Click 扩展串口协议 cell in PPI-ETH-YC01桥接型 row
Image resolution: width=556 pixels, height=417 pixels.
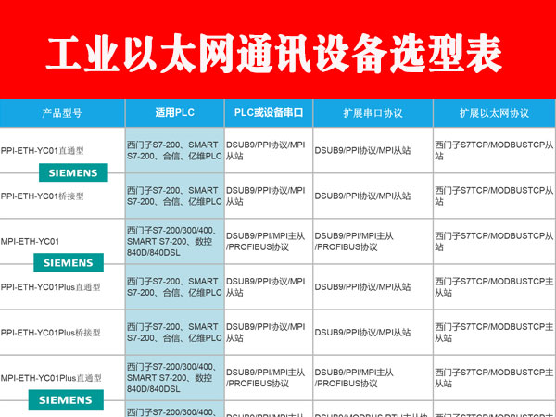tap(373, 196)
